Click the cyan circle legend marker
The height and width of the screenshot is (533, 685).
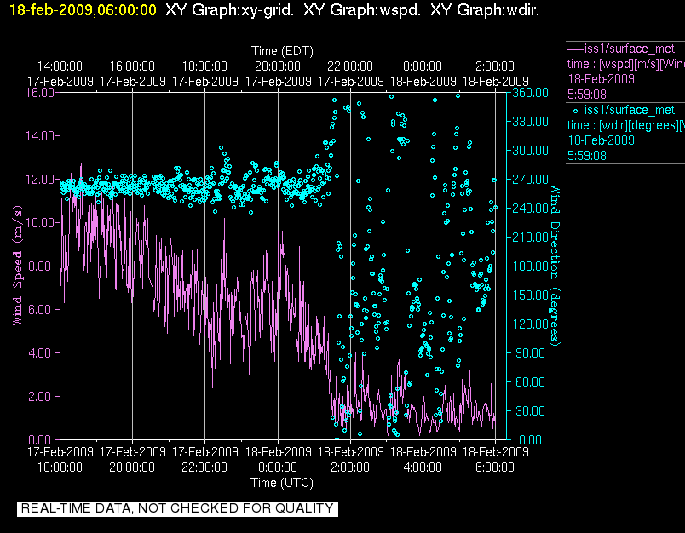(x=575, y=111)
